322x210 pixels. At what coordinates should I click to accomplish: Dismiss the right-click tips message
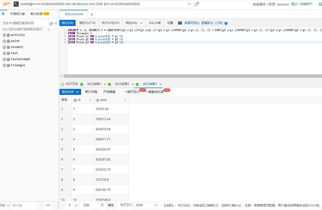(x=49, y=30)
